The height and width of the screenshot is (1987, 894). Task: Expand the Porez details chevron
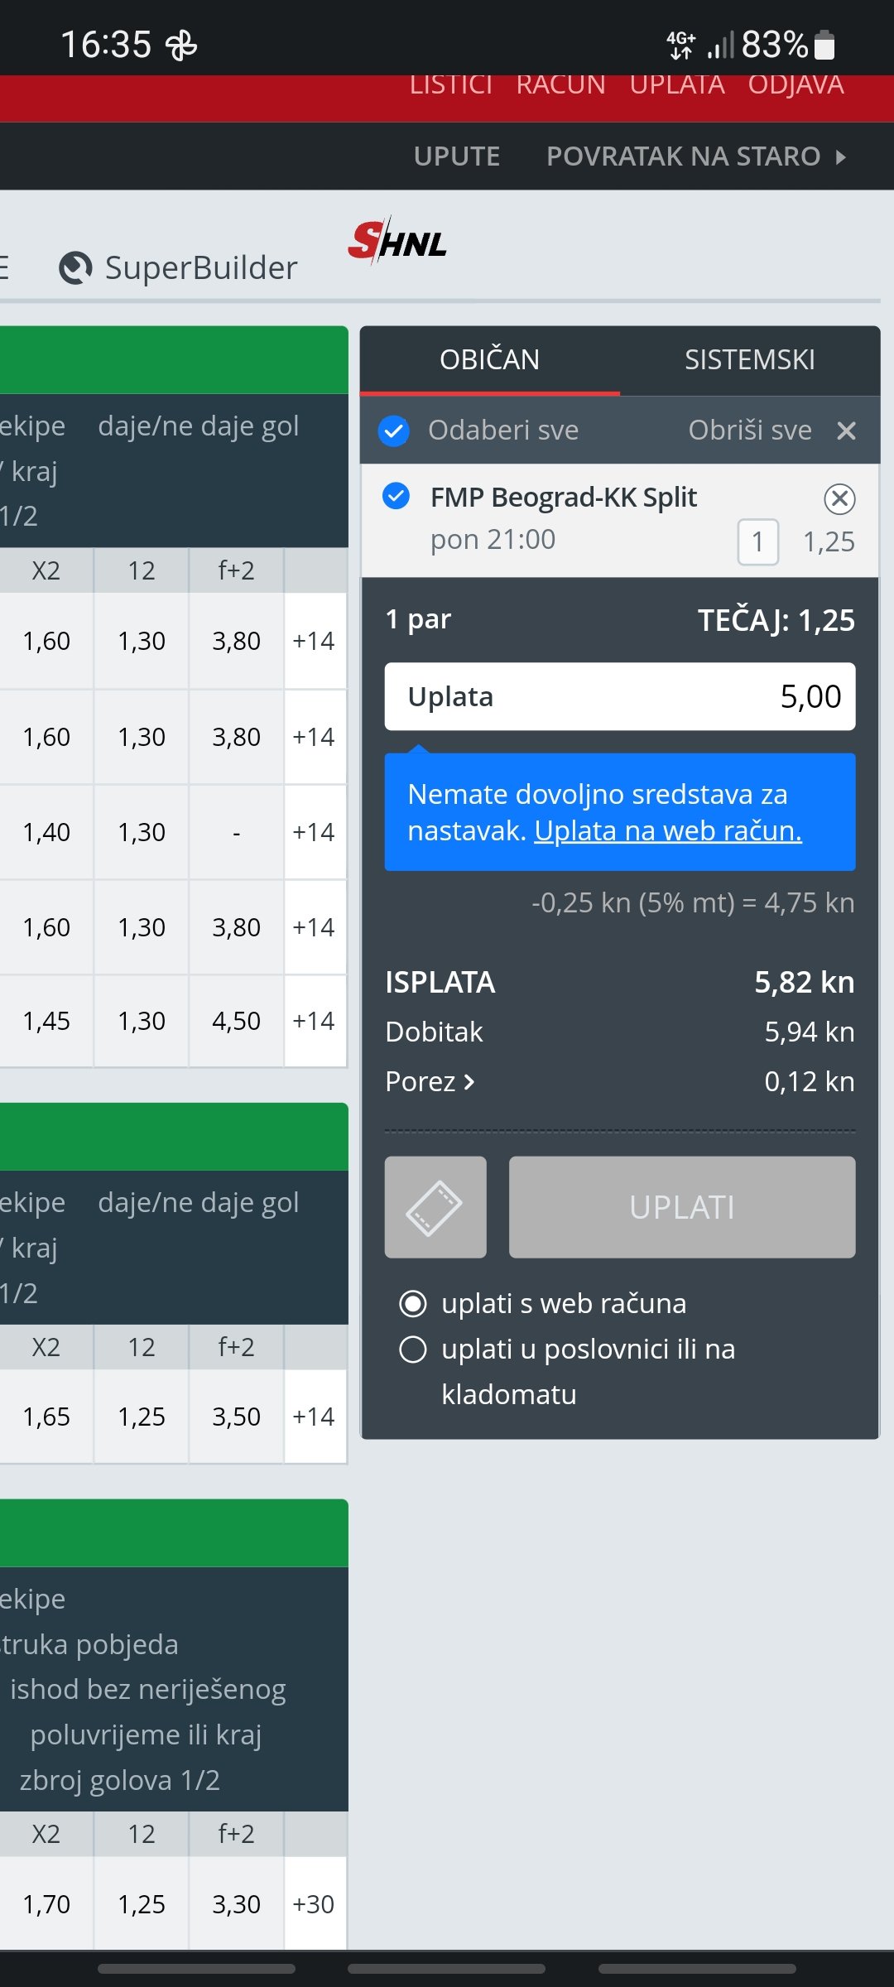point(469,1082)
